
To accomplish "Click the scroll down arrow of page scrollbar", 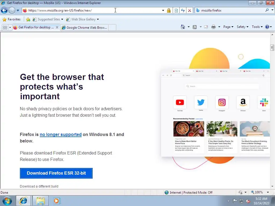I will coord(272,186).
